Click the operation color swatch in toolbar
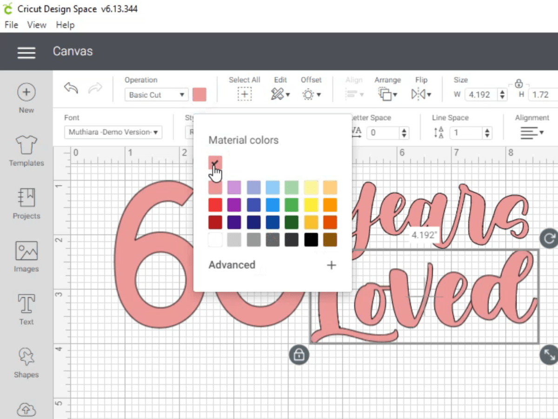558x419 pixels. click(199, 95)
